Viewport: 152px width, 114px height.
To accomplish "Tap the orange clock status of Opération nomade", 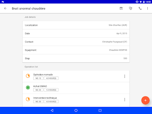I will point(28,76).
